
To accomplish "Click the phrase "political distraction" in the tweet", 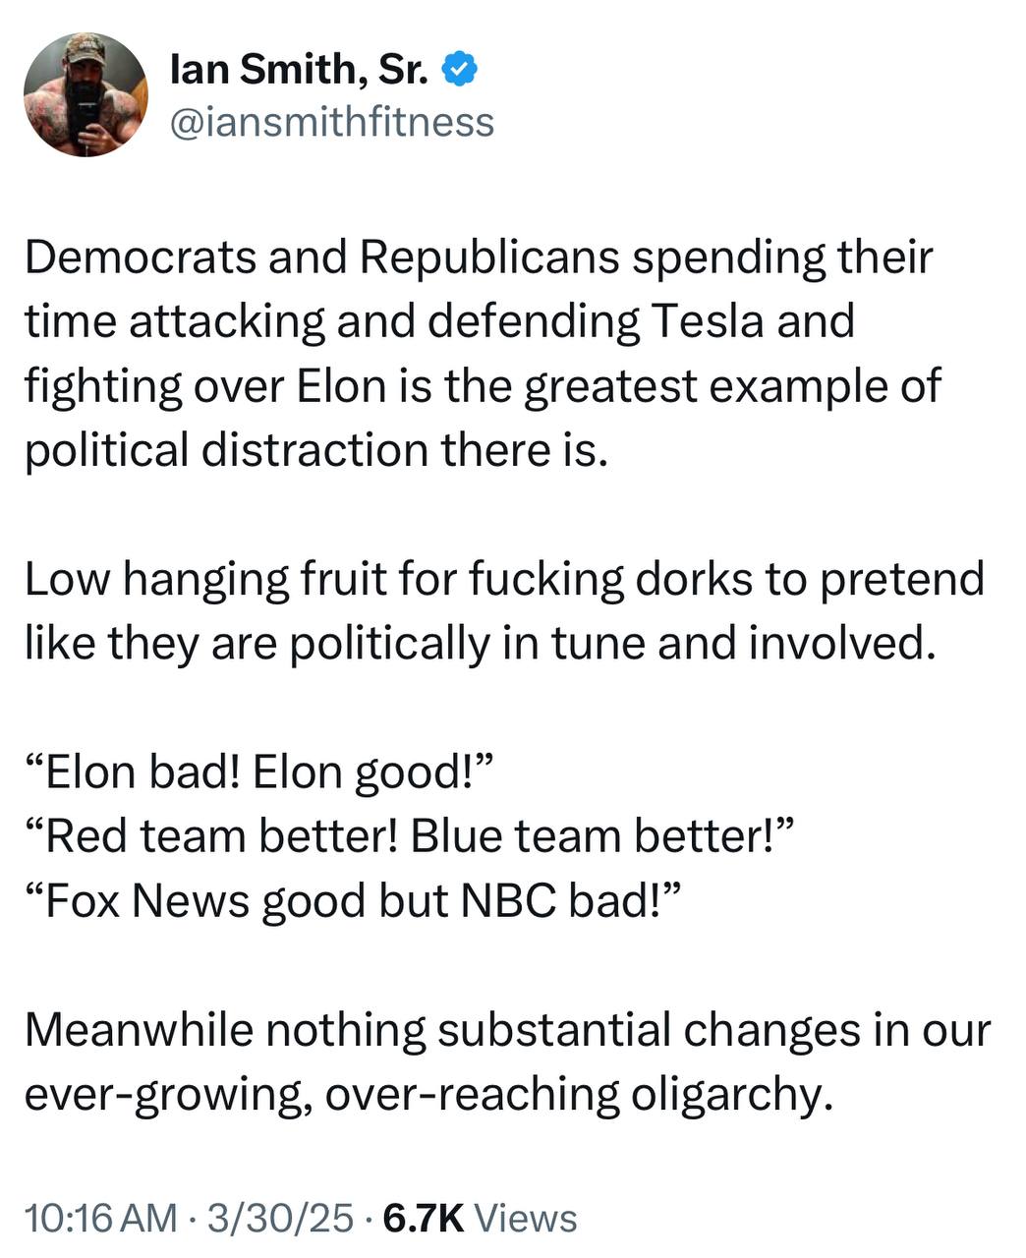I will (x=224, y=449).
